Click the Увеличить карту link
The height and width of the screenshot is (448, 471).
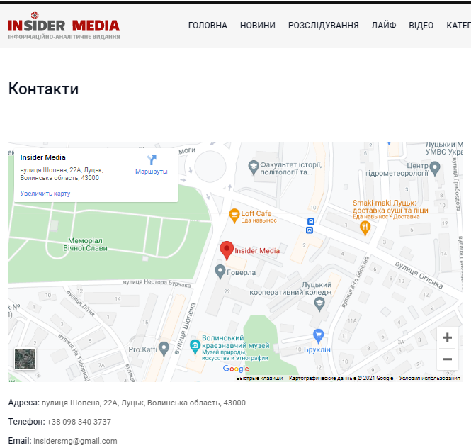(45, 194)
